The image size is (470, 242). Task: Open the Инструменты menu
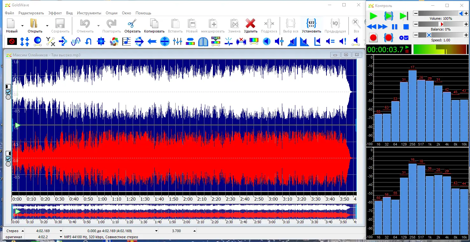click(x=89, y=13)
